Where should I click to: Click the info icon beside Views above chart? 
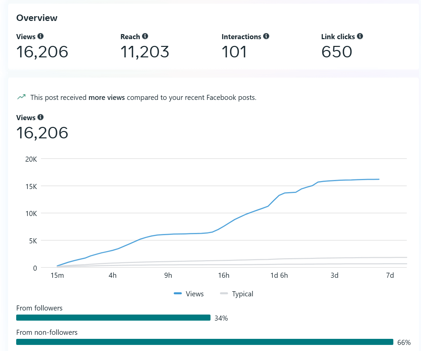40,117
